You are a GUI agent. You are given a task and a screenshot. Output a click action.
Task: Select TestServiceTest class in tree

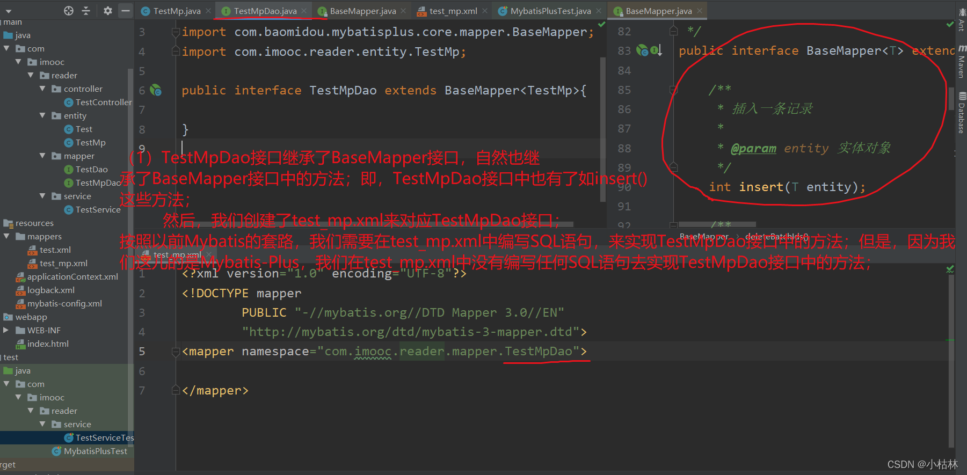tap(99, 438)
